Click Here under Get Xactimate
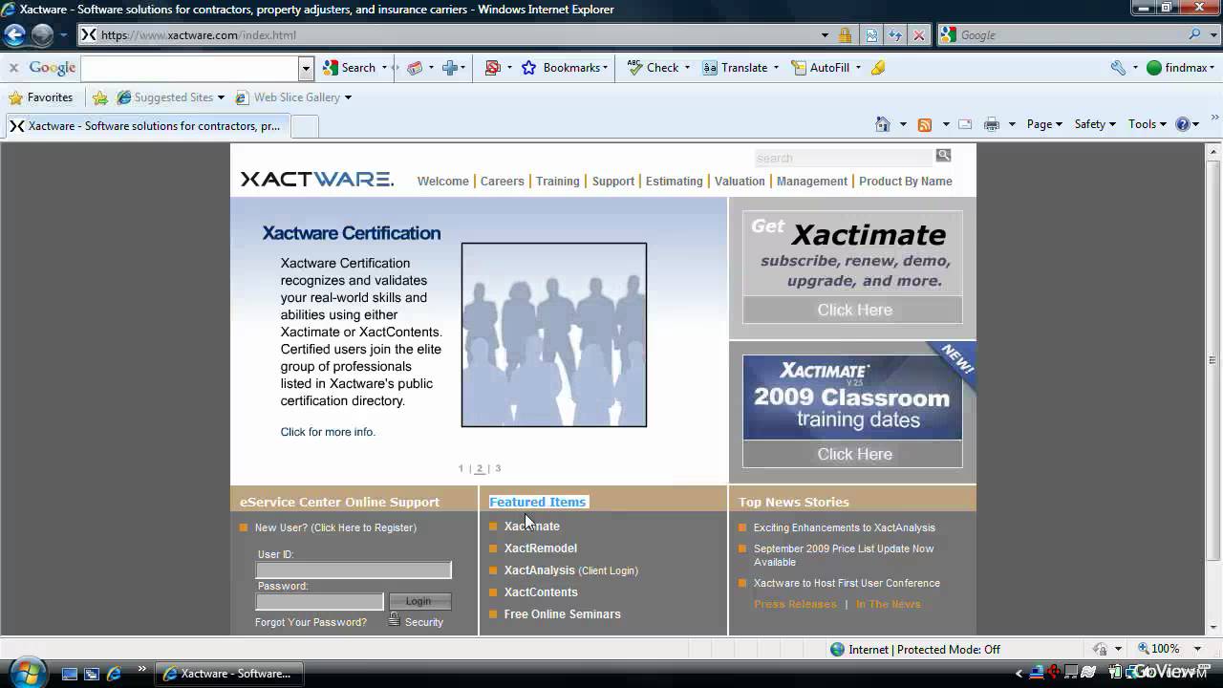This screenshot has width=1223, height=688. tap(853, 310)
